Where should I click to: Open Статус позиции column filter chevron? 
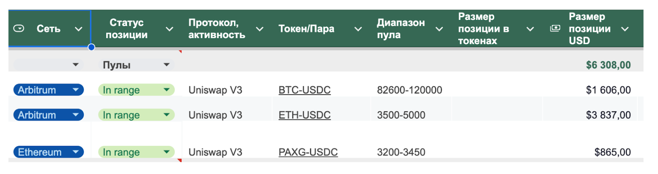(x=169, y=29)
